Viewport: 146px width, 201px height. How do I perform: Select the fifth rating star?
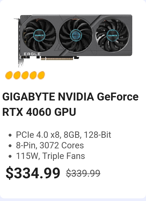41,75
